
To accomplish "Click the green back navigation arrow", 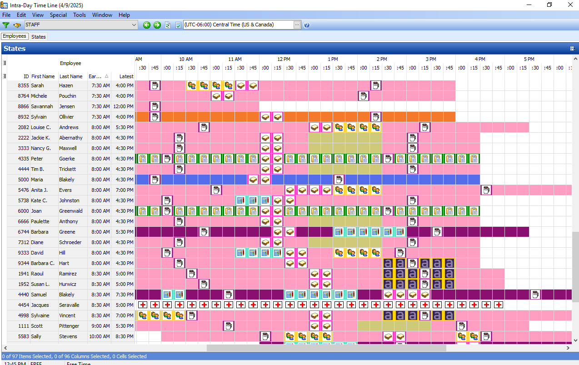I will coord(146,25).
